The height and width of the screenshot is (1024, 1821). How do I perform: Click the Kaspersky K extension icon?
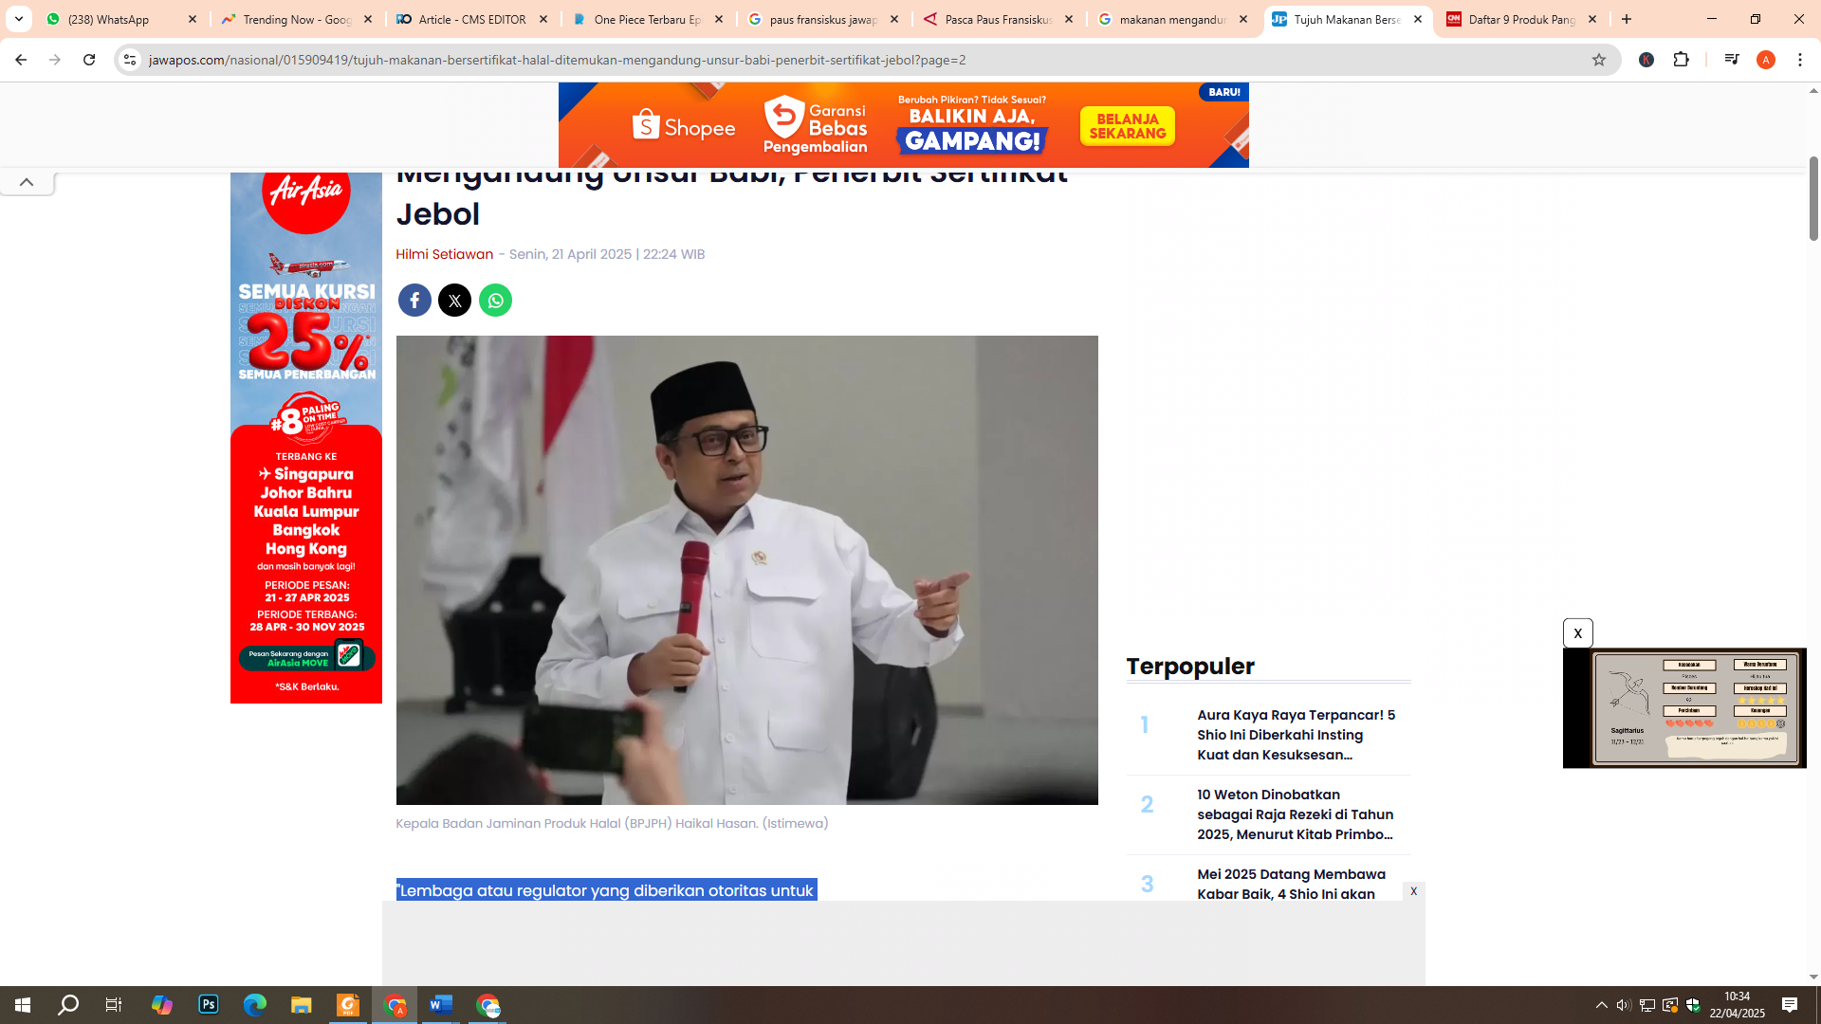click(x=1646, y=59)
